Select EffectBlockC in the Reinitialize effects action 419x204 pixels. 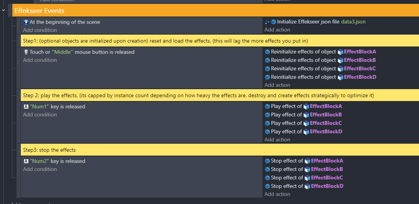pyautogui.click(x=360, y=68)
